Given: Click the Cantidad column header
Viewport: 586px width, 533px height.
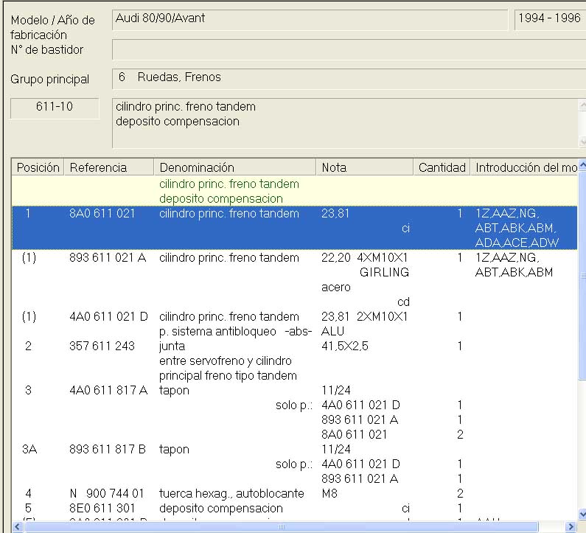Looking at the screenshot, I should 442,167.
